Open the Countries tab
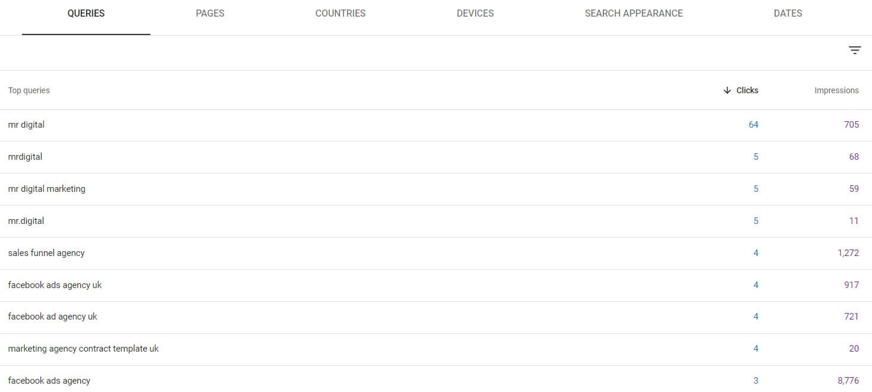 click(x=340, y=13)
